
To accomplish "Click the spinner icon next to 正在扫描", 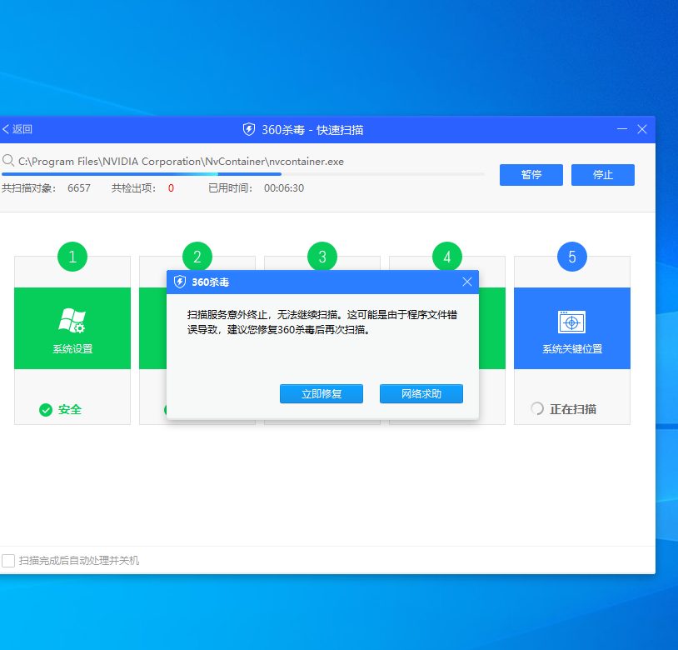I will [536, 409].
